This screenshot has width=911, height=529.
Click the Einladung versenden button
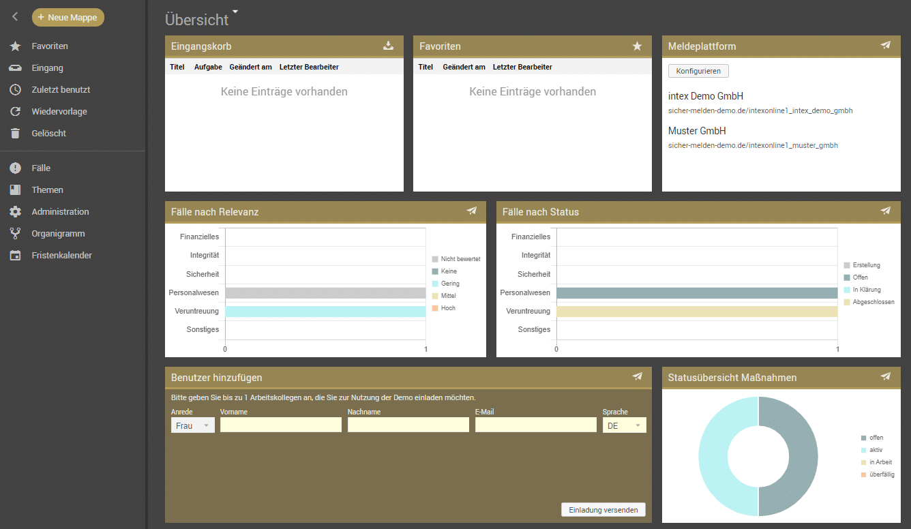click(603, 510)
